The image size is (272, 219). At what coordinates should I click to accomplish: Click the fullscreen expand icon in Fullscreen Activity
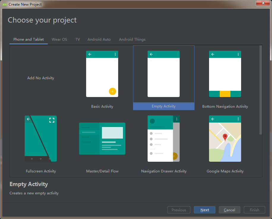[52, 120]
